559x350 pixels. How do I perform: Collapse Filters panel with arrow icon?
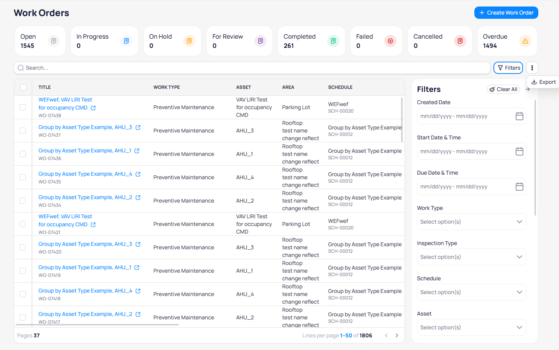point(528,89)
